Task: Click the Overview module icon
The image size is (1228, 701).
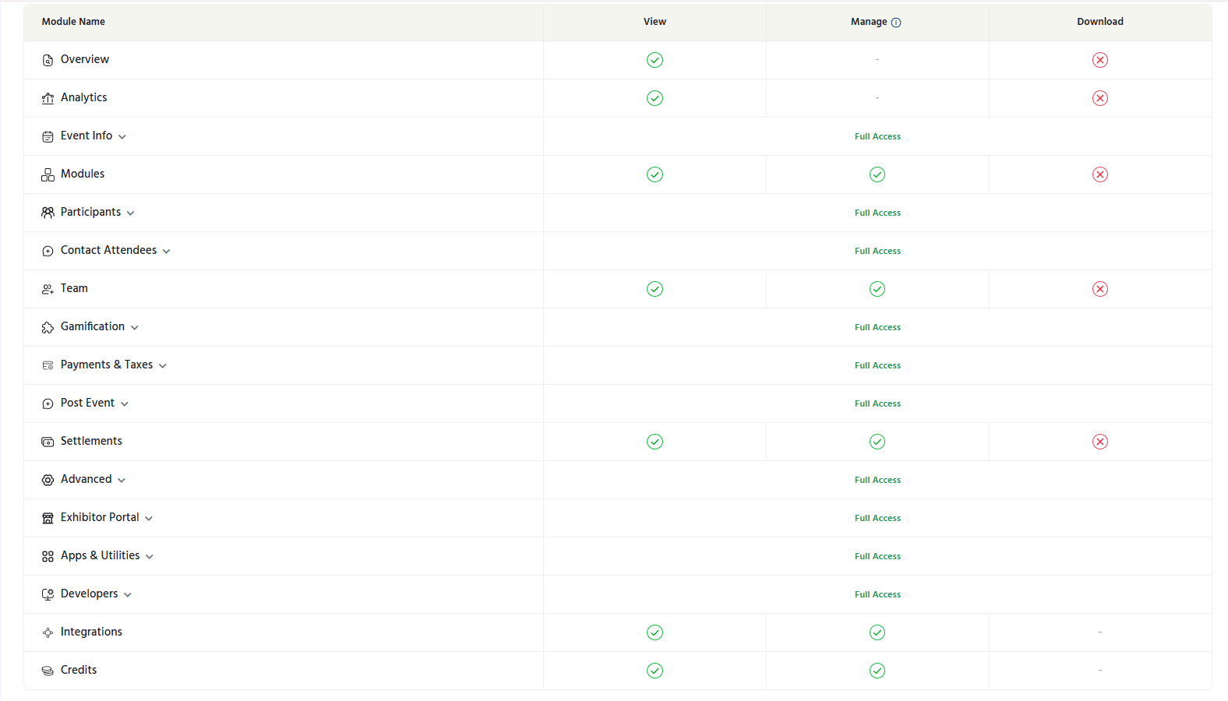Action: click(48, 60)
